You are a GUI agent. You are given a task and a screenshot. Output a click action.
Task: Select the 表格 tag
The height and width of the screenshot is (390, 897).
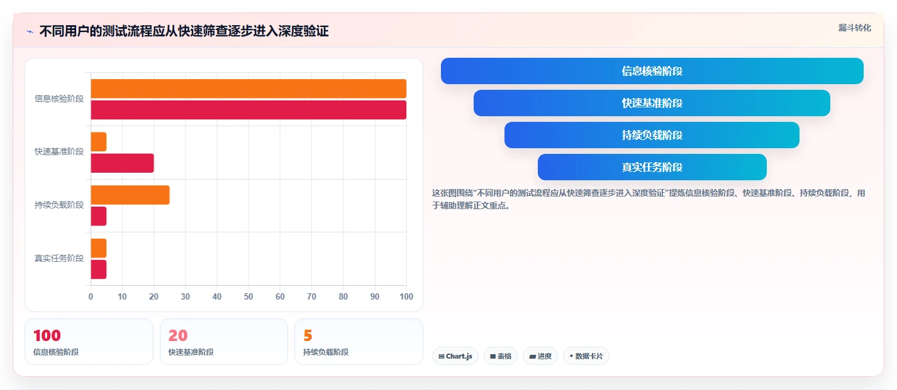pyautogui.click(x=501, y=356)
